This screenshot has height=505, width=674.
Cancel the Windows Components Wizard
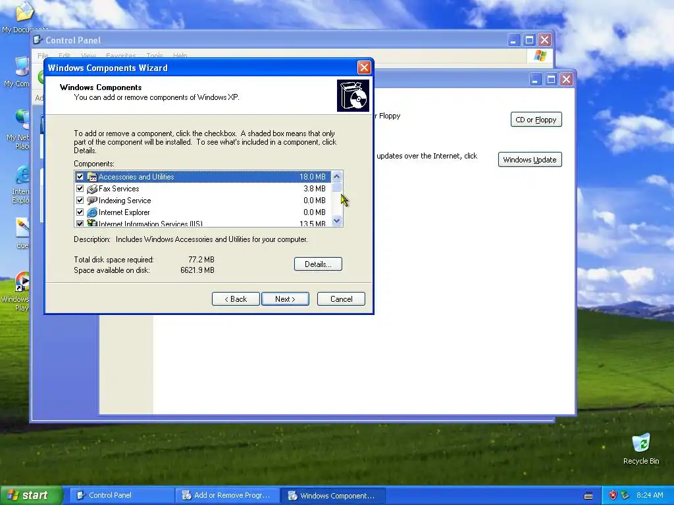point(342,299)
